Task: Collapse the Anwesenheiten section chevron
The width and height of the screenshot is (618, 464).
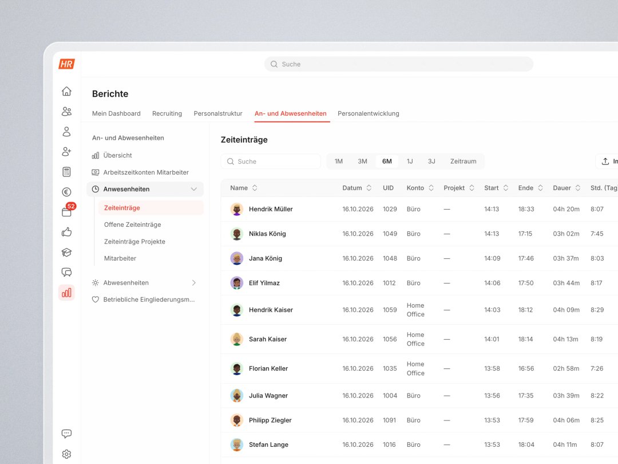Action: click(x=194, y=189)
